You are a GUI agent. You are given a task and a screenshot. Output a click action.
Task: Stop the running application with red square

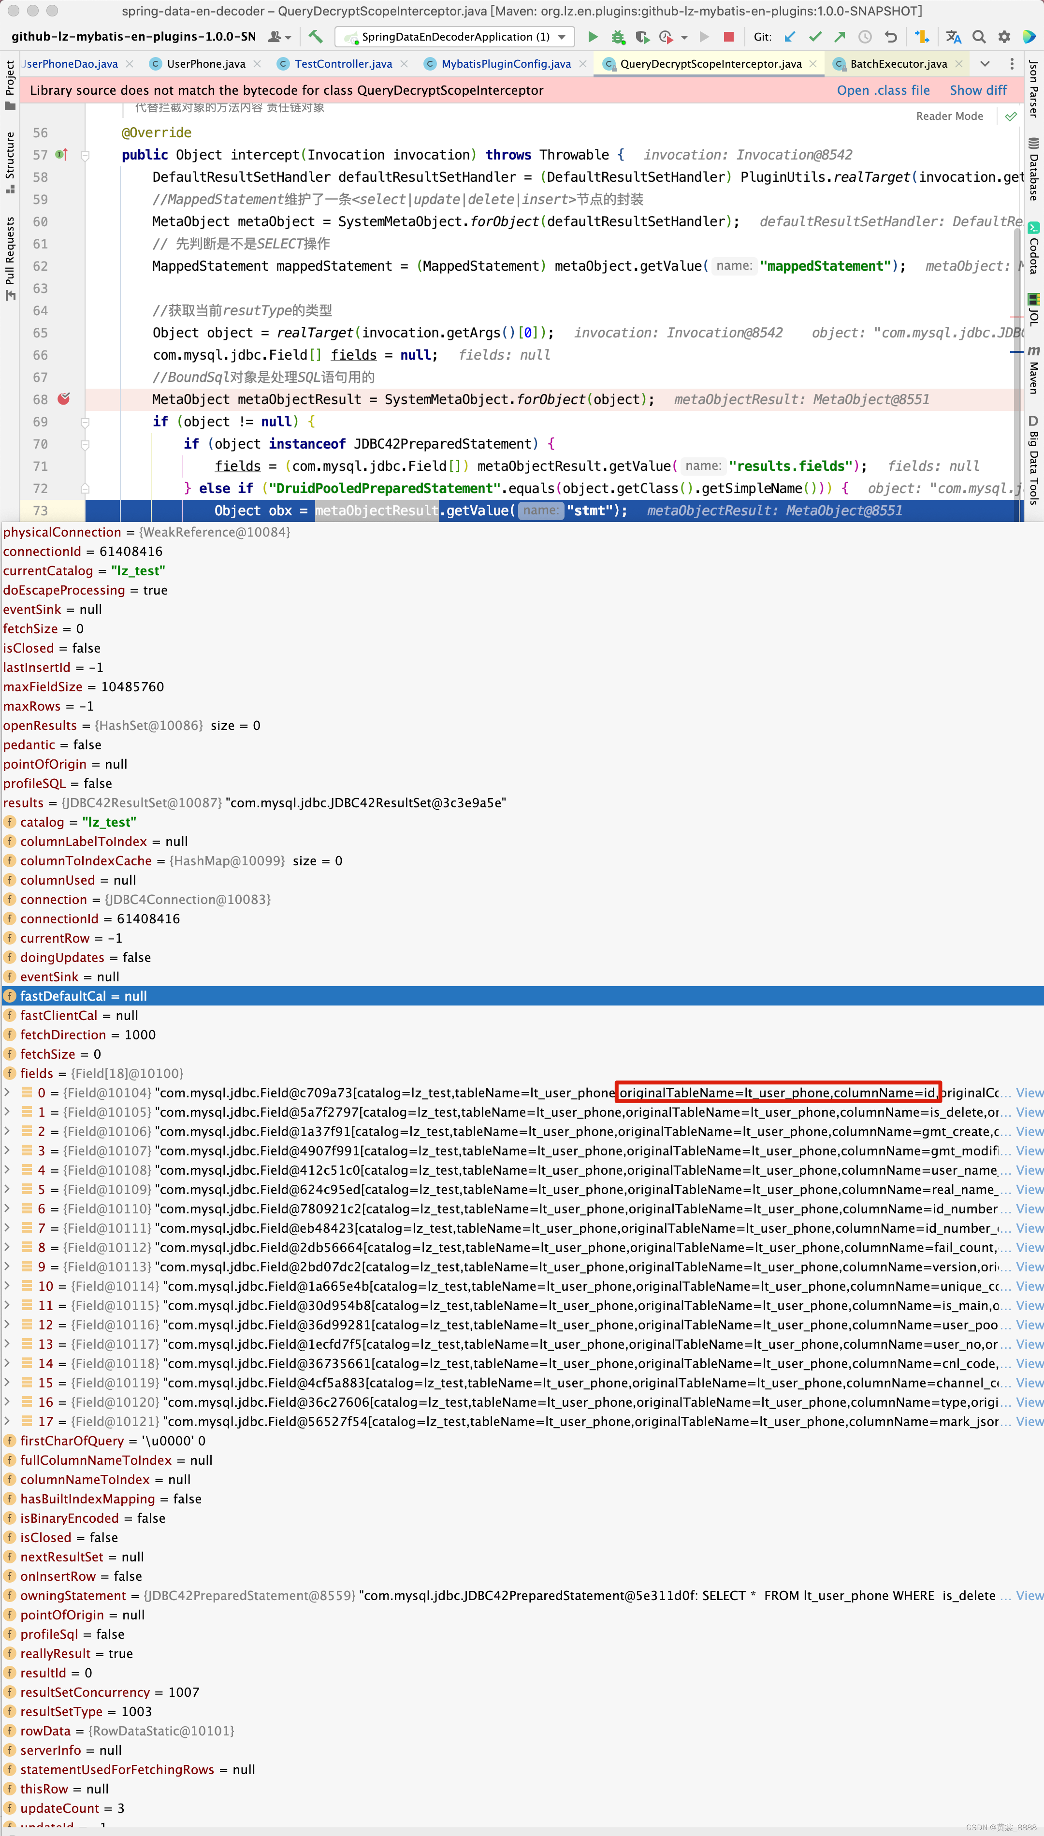[728, 37]
